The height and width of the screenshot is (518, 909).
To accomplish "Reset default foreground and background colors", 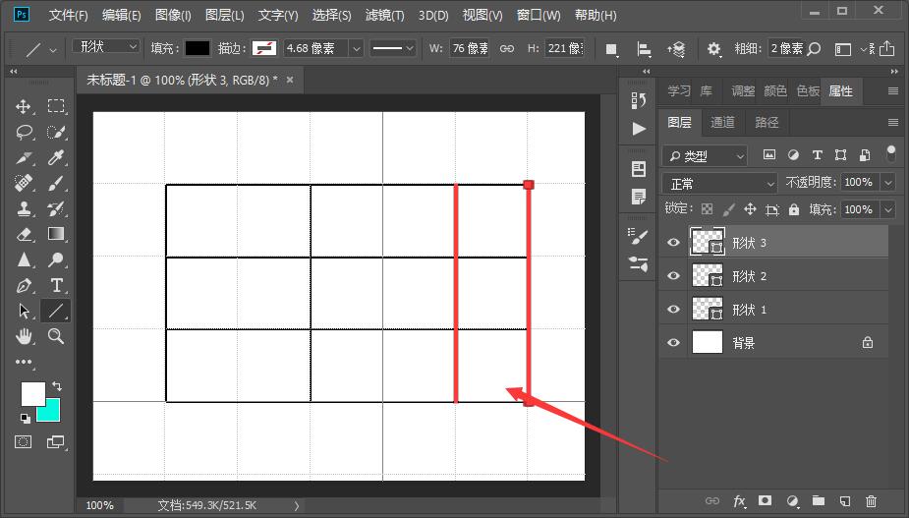I will click(25, 418).
